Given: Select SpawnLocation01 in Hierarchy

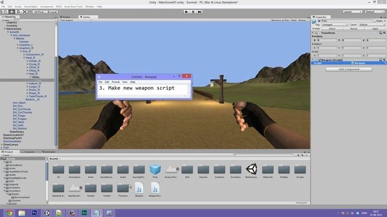Looking at the screenshot, I should click(x=13, y=135).
